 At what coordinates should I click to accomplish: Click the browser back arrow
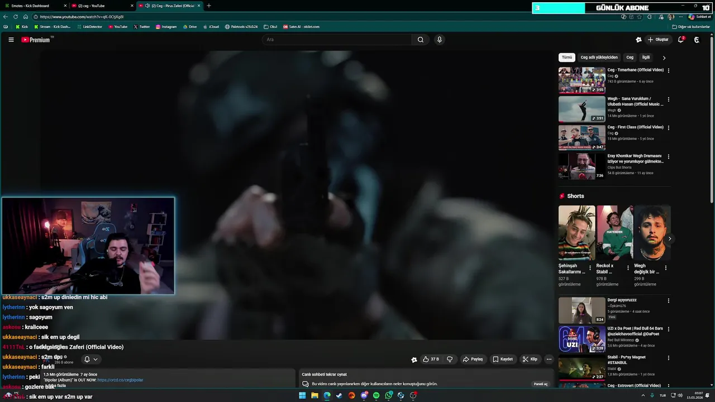point(6,17)
